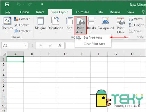This screenshot has width=146, height=112.
Task: Click the Name Box showing A1
Action: (15, 45)
